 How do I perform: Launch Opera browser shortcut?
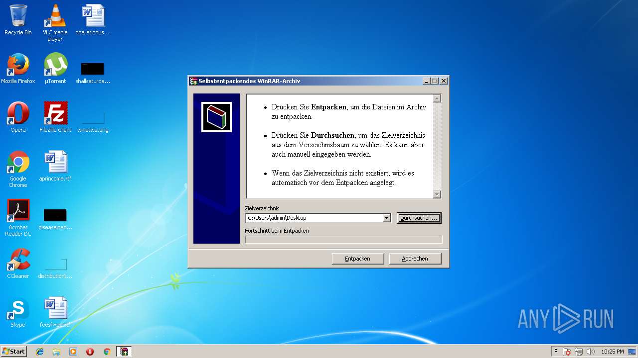(18, 117)
